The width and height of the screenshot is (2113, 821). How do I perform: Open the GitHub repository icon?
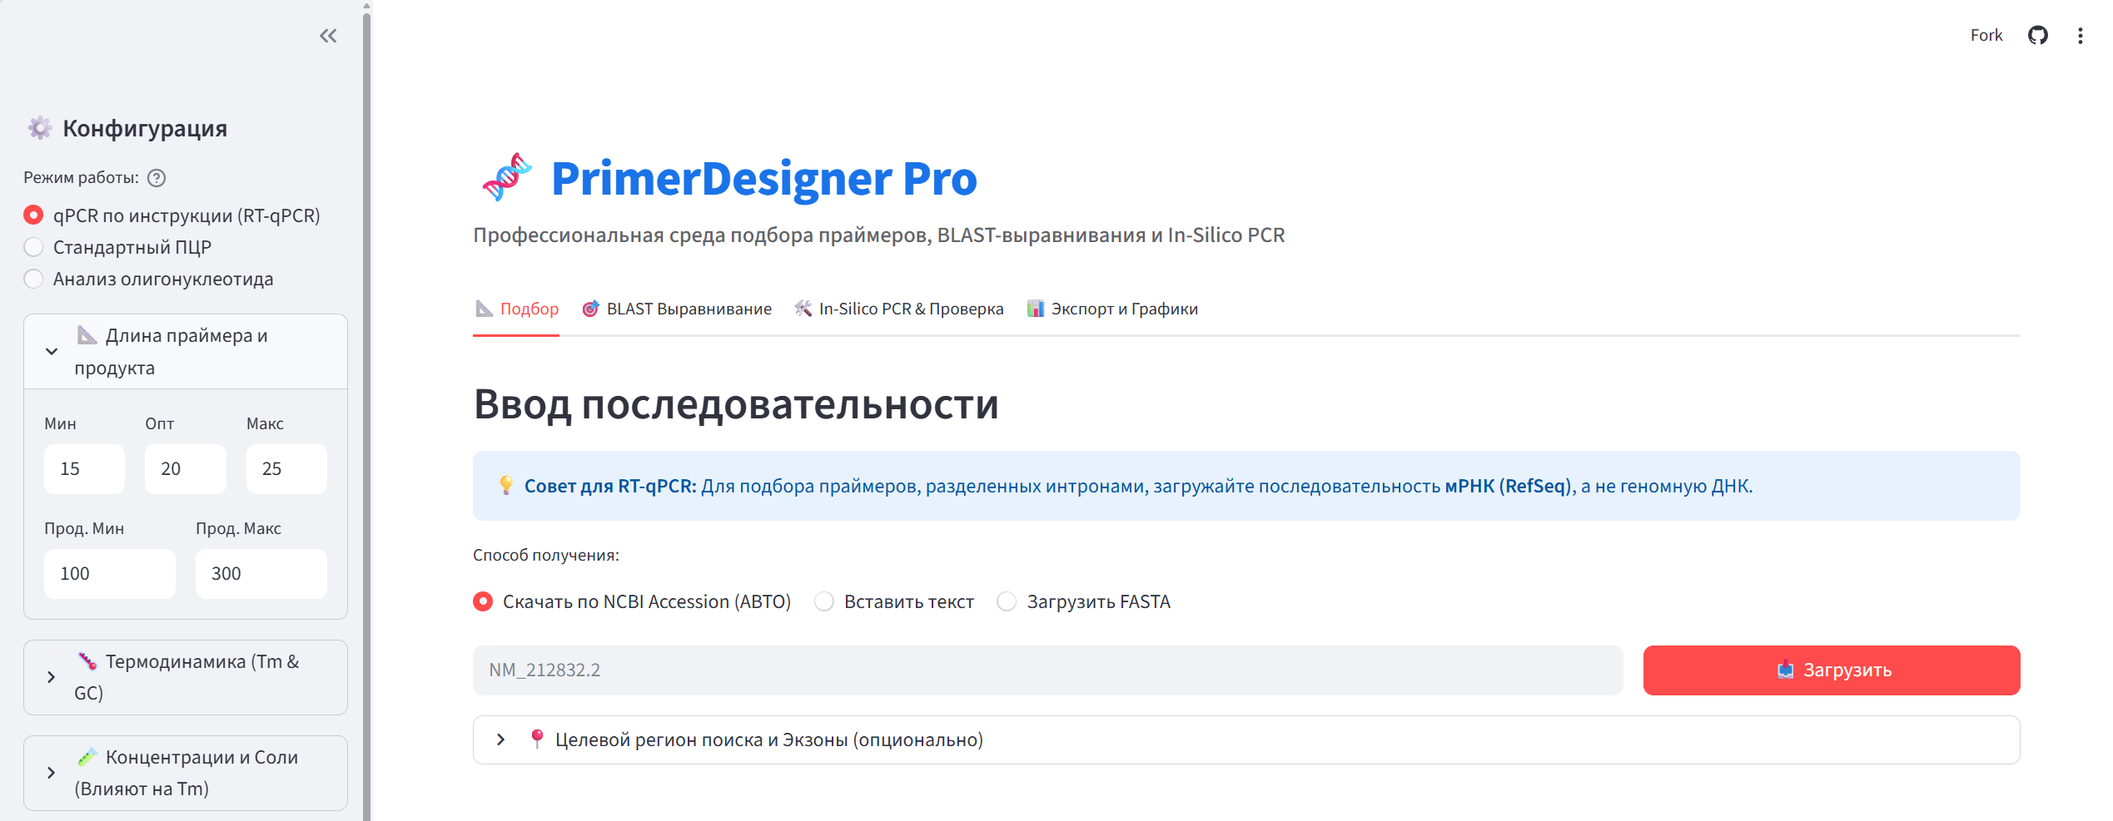tap(2037, 36)
